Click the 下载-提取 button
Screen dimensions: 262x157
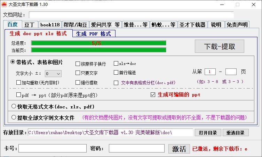220,46
